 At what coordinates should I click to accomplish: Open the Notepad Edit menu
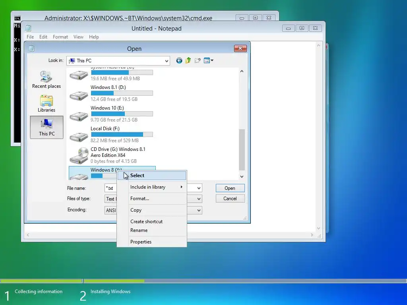click(x=43, y=37)
